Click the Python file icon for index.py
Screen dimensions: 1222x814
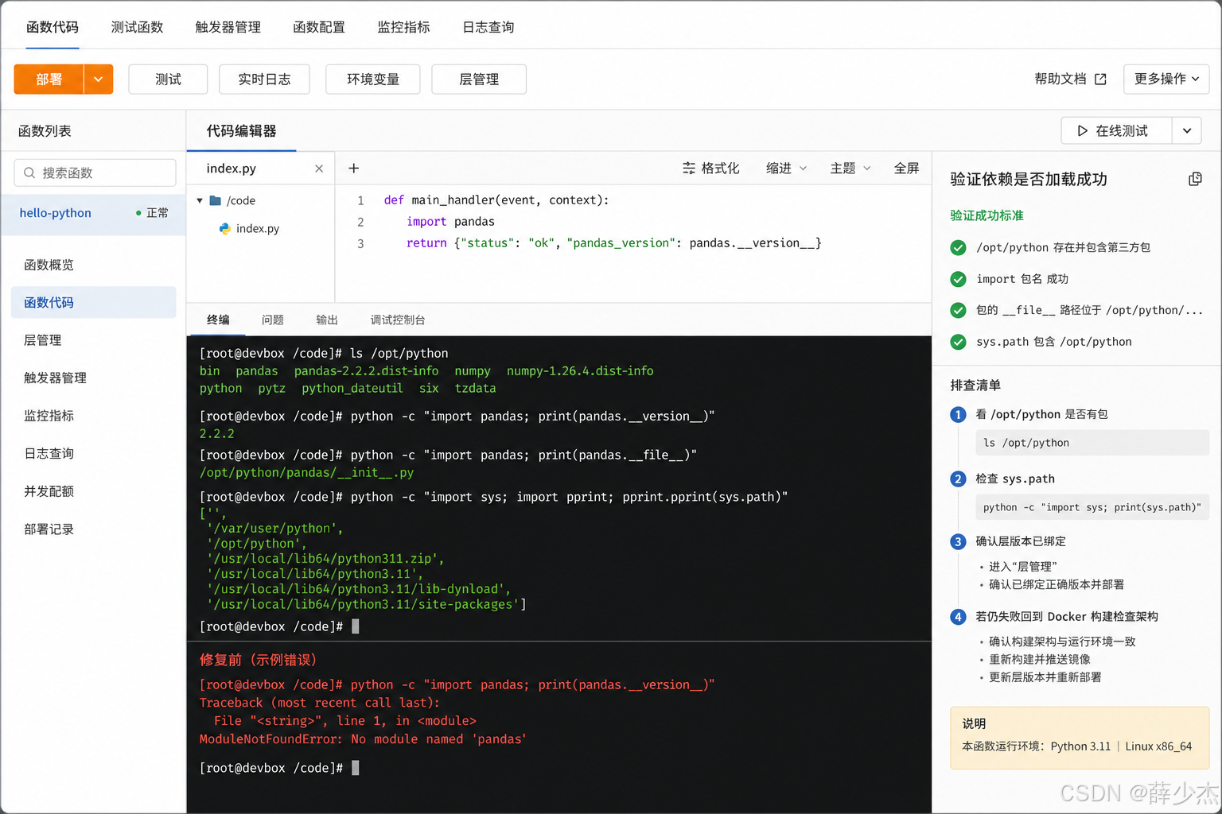225,228
